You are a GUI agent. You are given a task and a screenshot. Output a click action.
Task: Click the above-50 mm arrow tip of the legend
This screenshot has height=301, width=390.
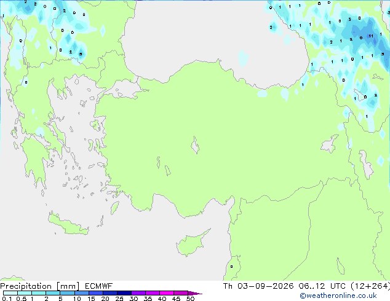click(195, 293)
